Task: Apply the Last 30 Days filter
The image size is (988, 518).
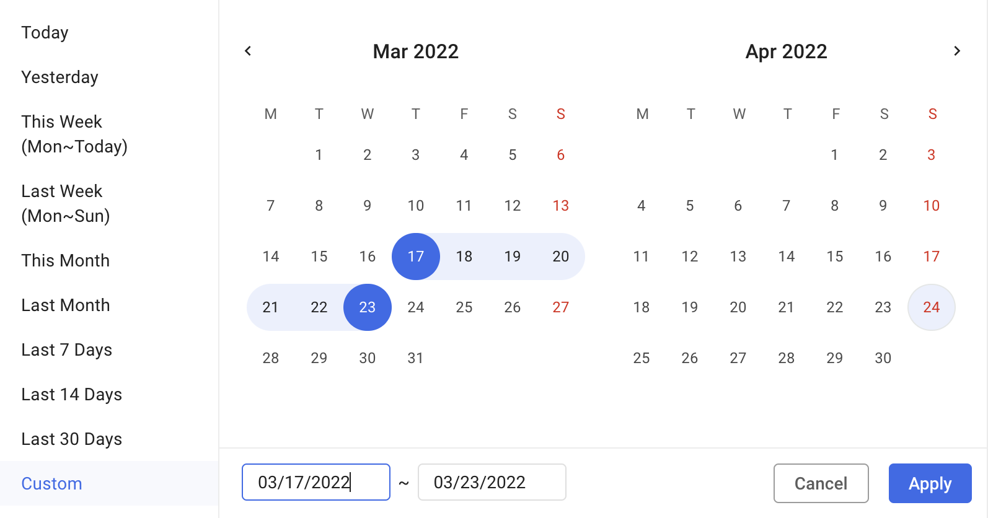Action: pos(71,439)
